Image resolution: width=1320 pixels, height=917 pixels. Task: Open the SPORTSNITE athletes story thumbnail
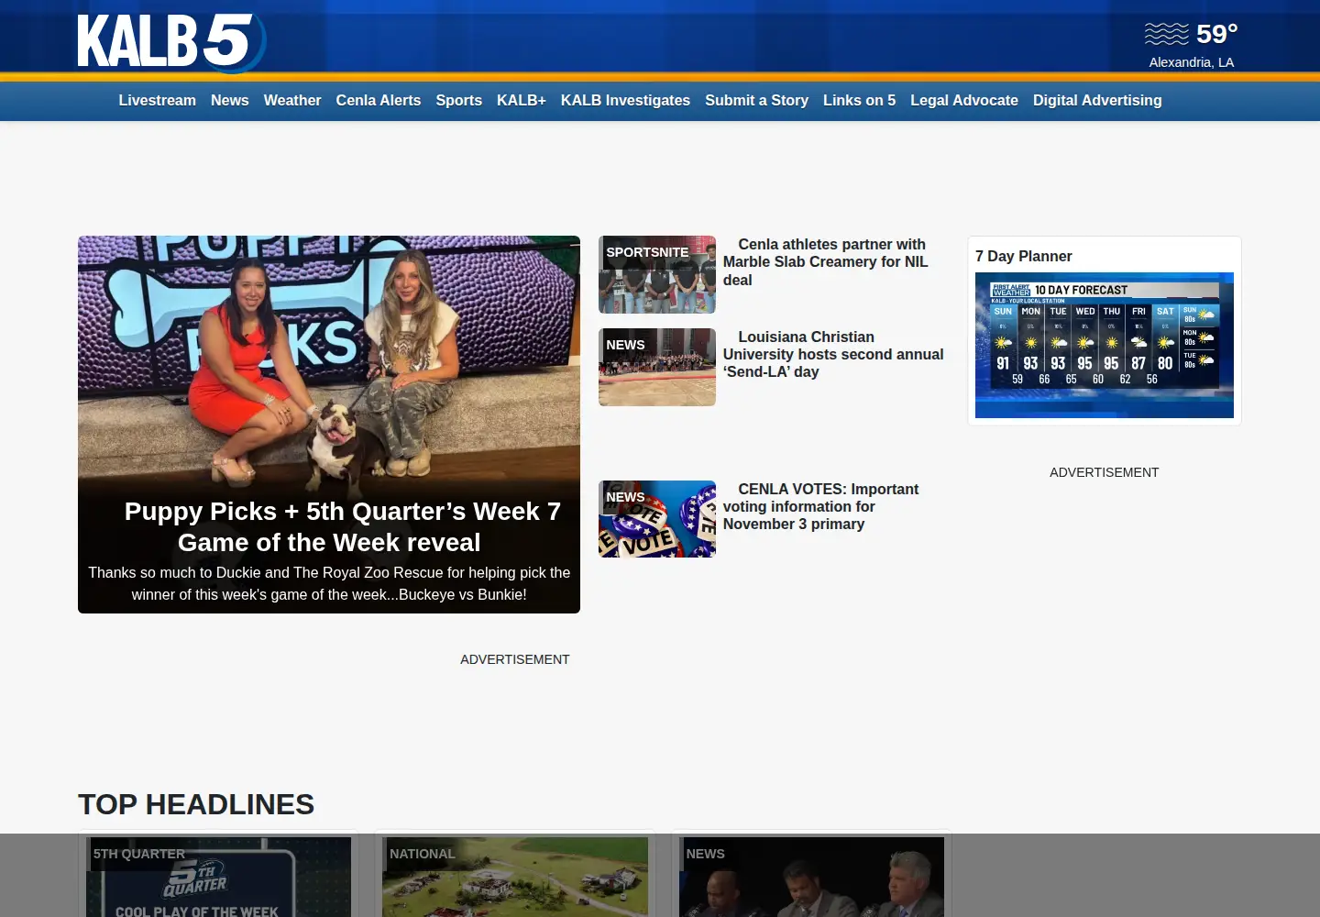pyautogui.click(x=657, y=274)
